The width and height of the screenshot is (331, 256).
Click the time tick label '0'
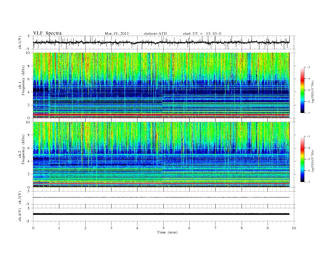tap(33, 228)
